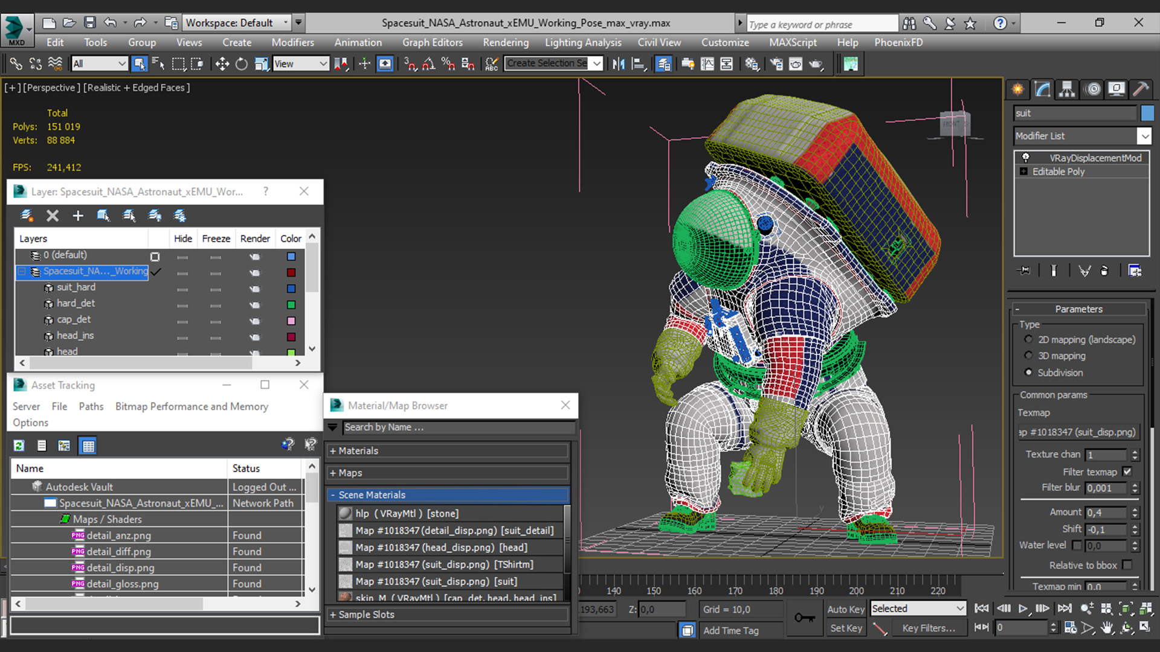Toggle the VRayDisplacementMod lightbulb
The width and height of the screenshot is (1160, 652).
point(1025,158)
